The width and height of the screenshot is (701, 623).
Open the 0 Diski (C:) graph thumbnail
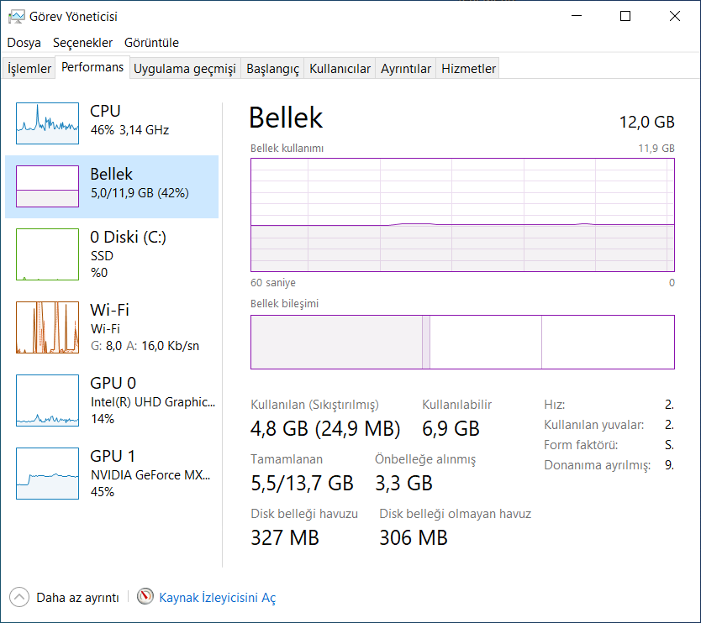tap(47, 254)
